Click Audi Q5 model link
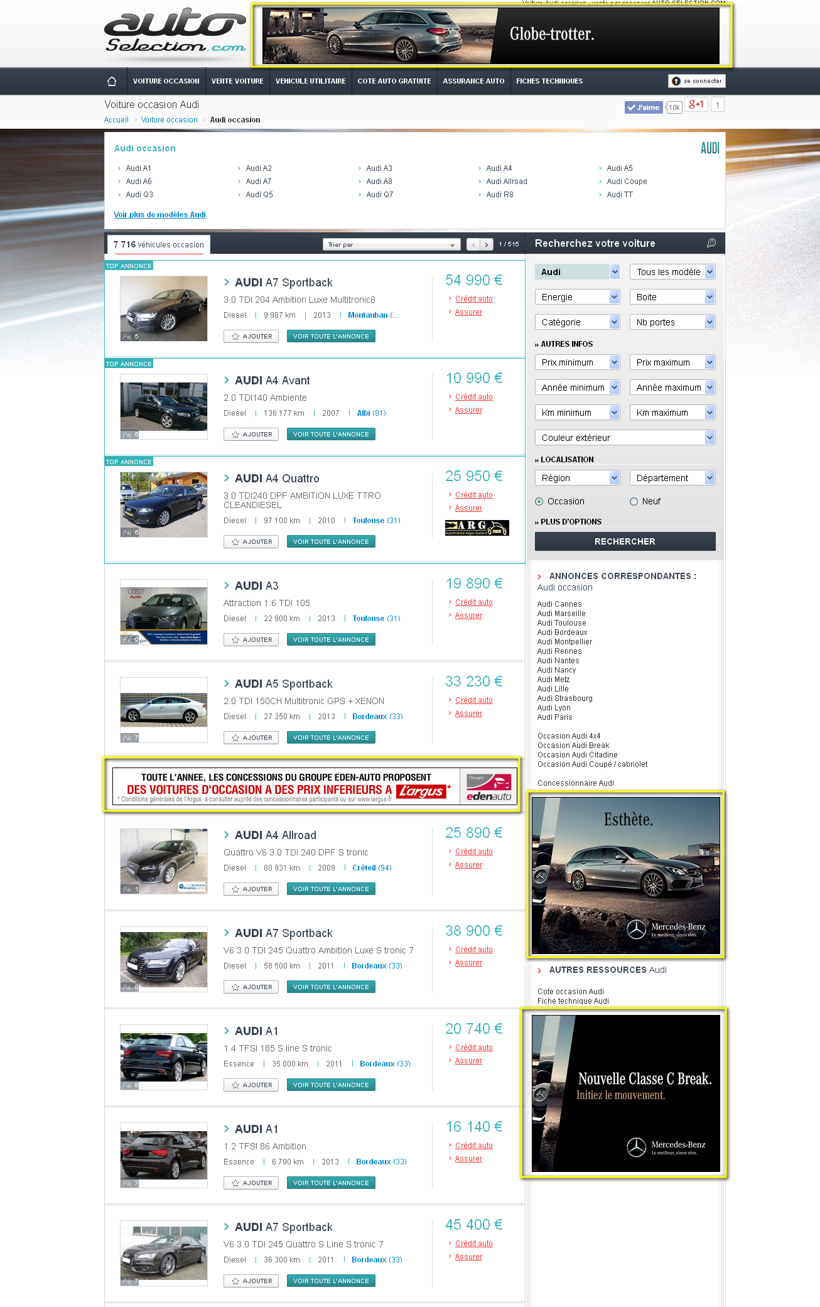The width and height of the screenshot is (820, 1307). click(x=259, y=195)
